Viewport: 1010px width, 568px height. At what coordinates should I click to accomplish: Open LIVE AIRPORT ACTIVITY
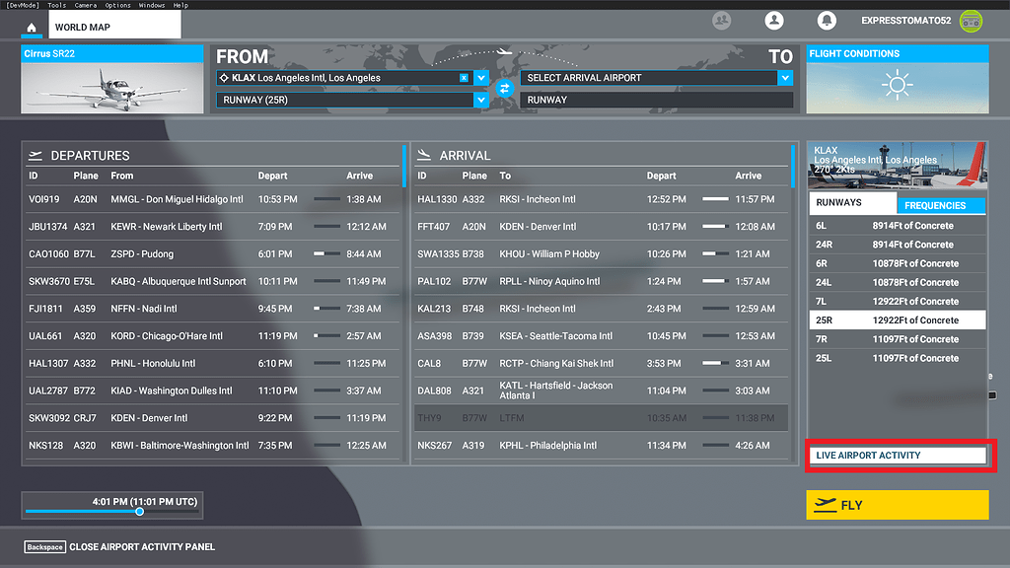click(898, 455)
